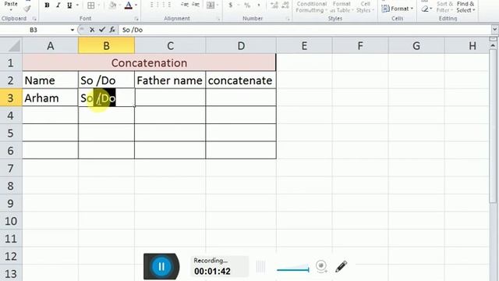Viewport: 499px width, 281px height.
Task: Increase indent in Alignment group
Action: click(x=196, y=5)
